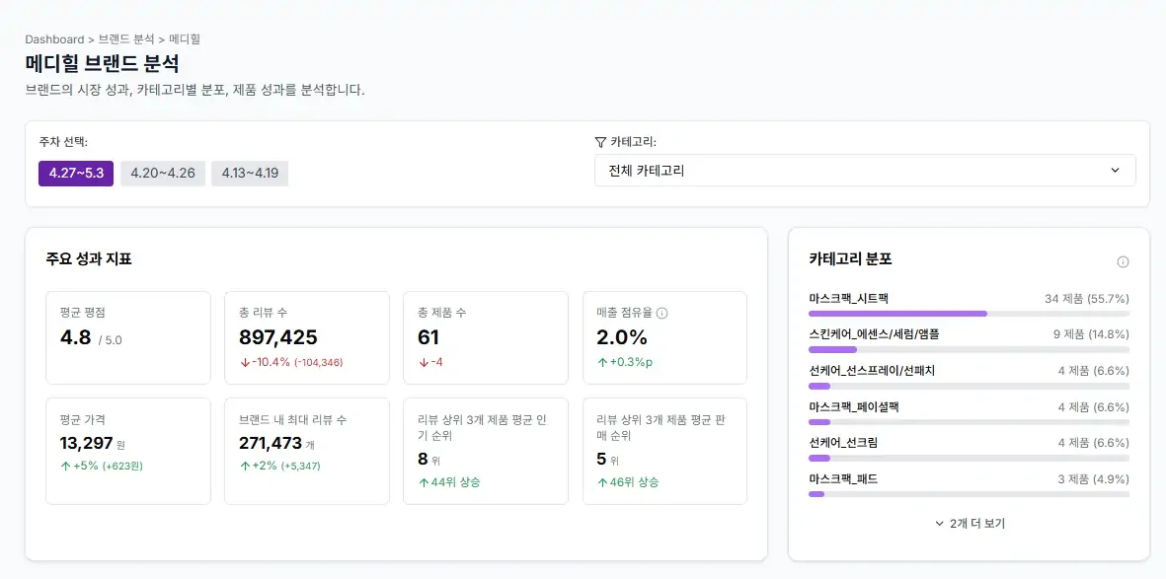Image resolution: width=1166 pixels, height=579 pixels.
Task: Select the 4.27~5.3 week
Action: point(76,174)
